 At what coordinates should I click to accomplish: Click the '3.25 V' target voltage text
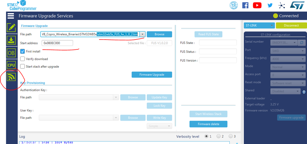point(274,104)
